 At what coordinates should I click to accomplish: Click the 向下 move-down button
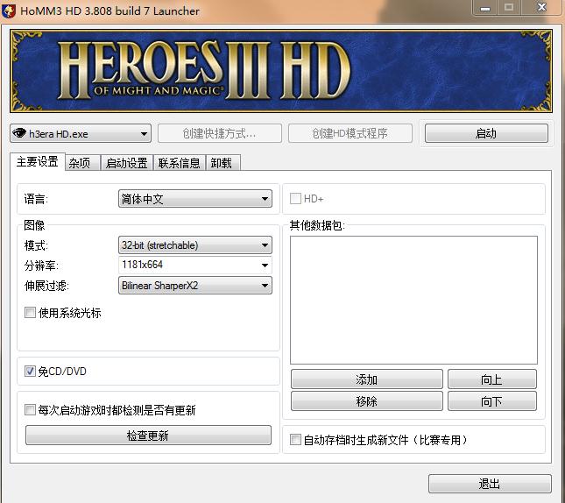(491, 401)
